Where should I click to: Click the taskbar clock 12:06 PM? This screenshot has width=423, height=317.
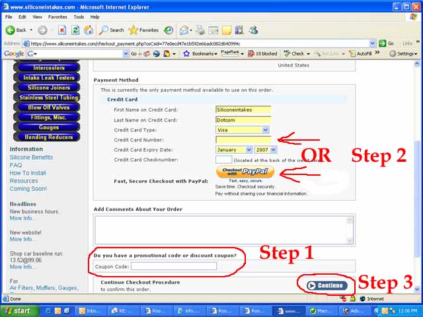[x=407, y=311]
